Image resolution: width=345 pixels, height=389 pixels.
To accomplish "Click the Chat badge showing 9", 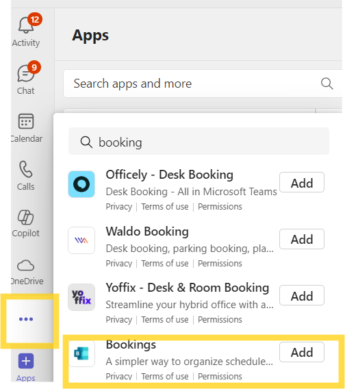I will 34,67.
